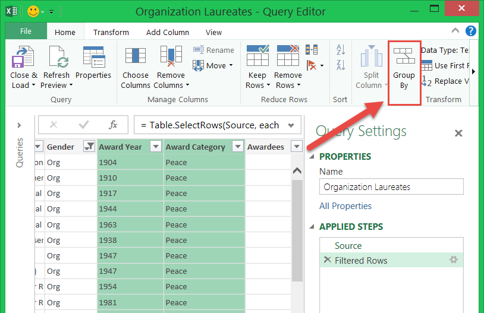Open the Help question mark icon
The height and width of the screenshot is (313, 484).
pos(470,31)
